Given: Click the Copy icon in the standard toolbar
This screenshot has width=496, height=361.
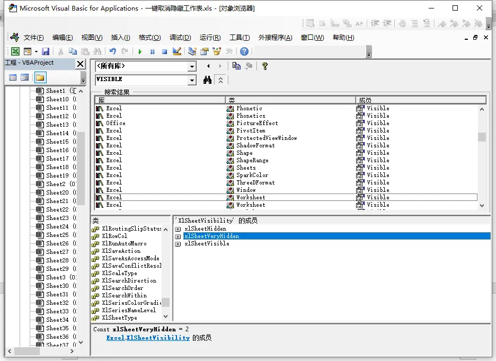Looking at the screenshot, I should point(73,51).
